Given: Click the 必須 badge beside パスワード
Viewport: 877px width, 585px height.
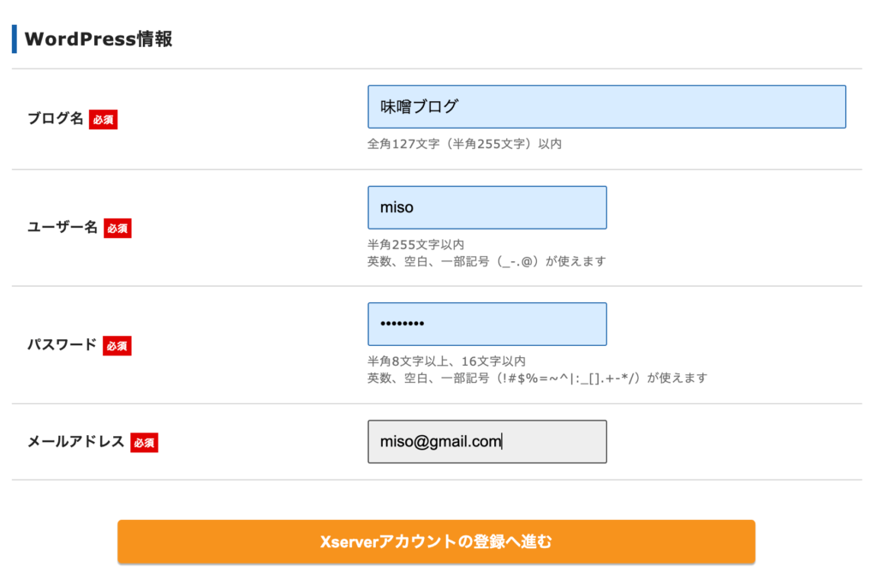Looking at the screenshot, I should coord(116,346).
